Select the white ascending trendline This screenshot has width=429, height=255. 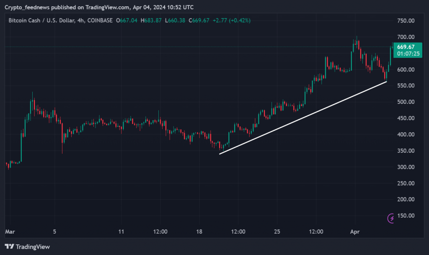pyautogui.click(x=303, y=118)
